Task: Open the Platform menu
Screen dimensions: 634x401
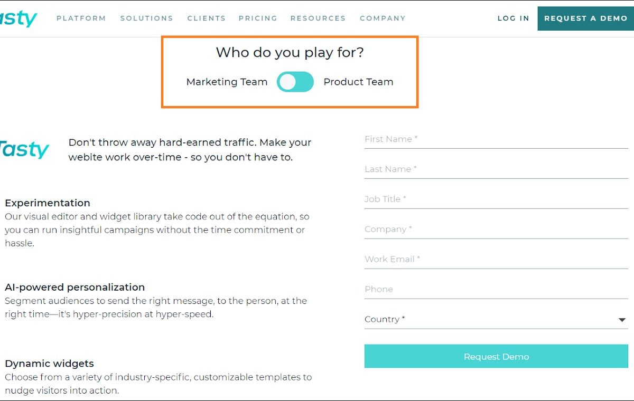Action: (x=81, y=18)
